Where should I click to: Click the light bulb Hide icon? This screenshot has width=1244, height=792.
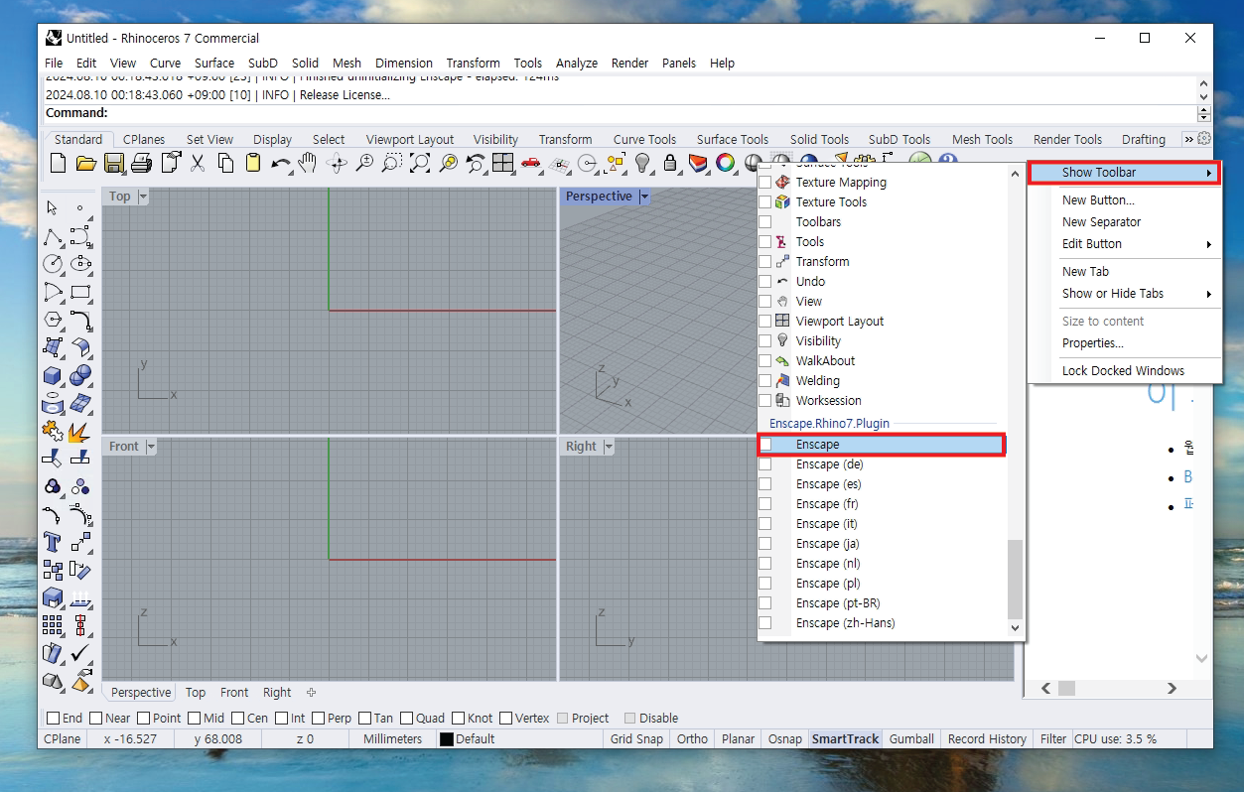coord(642,163)
